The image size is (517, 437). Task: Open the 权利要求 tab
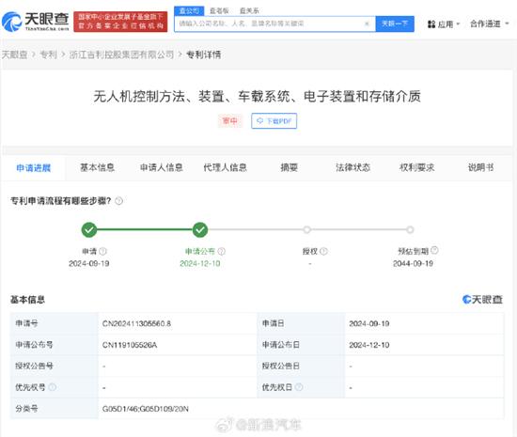click(x=416, y=167)
